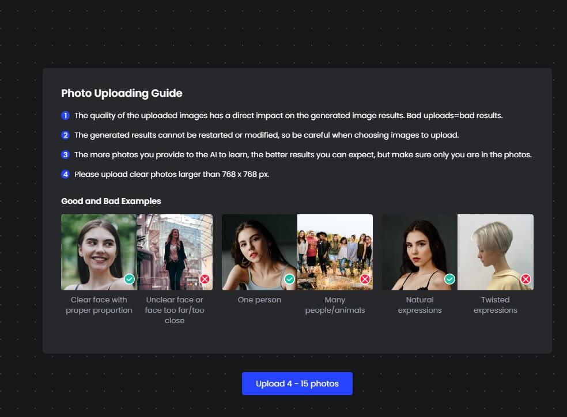Click the Good and Bad Examples heading
Image resolution: width=567 pixels, height=417 pixels.
[x=111, y=201]
